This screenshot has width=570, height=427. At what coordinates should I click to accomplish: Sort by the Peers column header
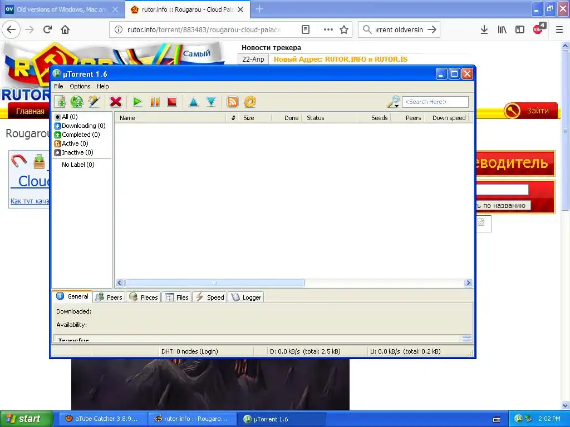point(407,118)
